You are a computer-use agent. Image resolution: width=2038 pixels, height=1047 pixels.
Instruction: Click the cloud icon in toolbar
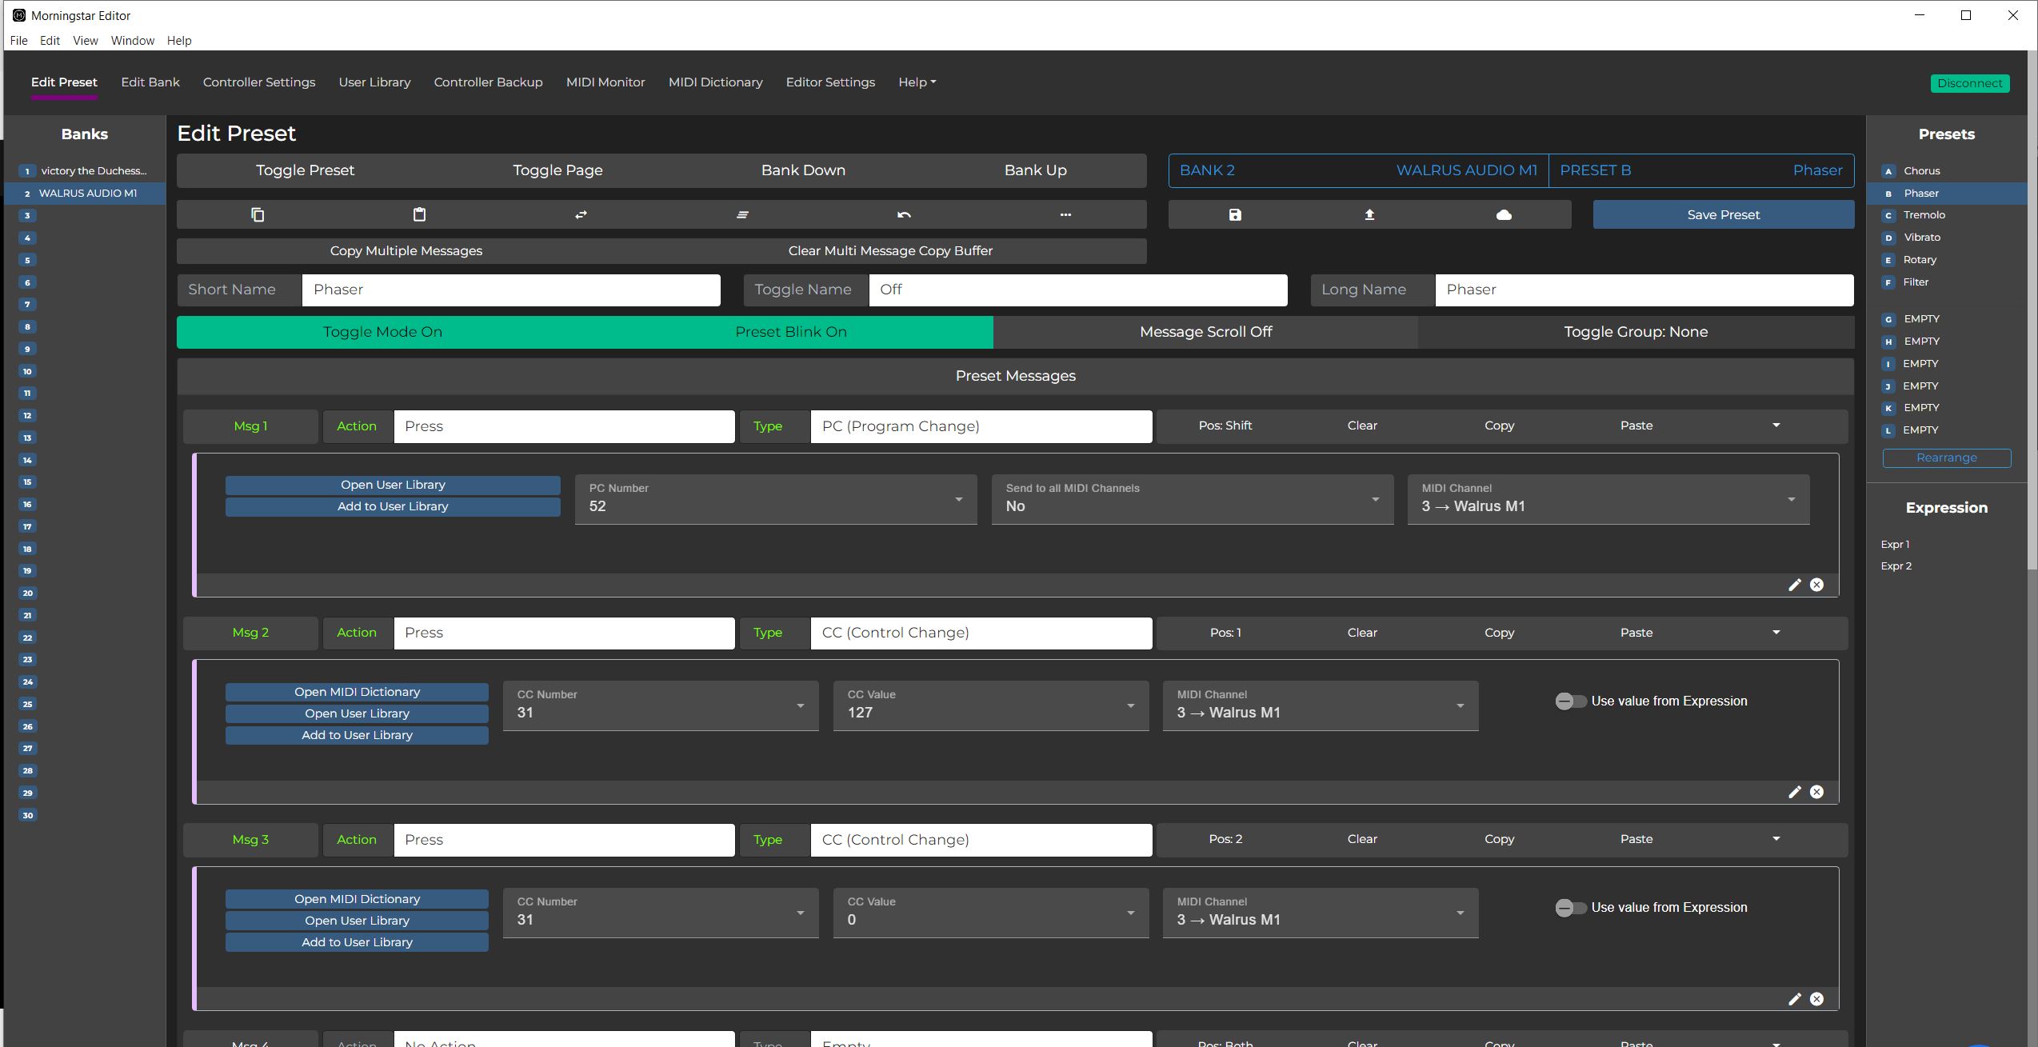coord(1504,214)
